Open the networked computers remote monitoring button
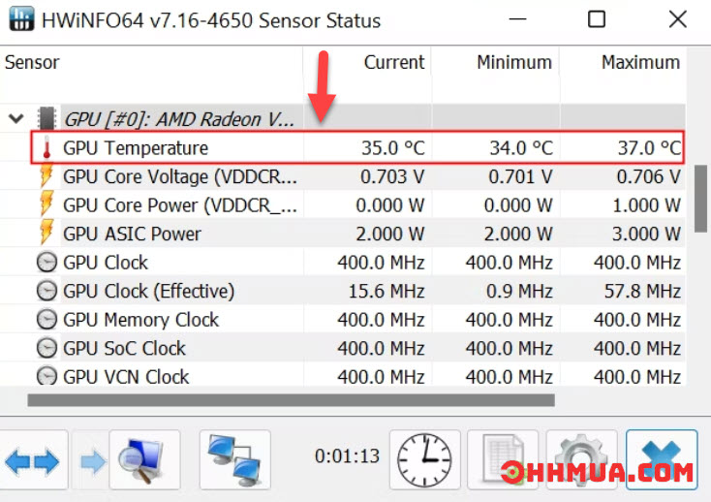 pyautogui.click(x=234, y=459)
